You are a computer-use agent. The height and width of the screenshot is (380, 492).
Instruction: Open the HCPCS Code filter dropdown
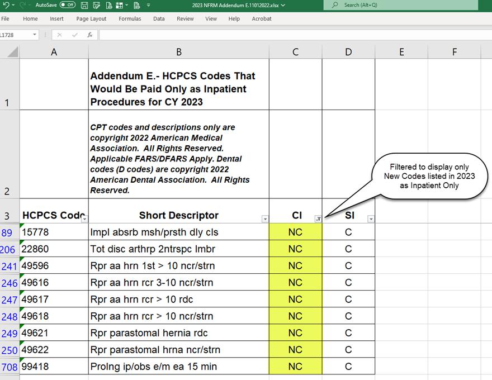point(84,219)
